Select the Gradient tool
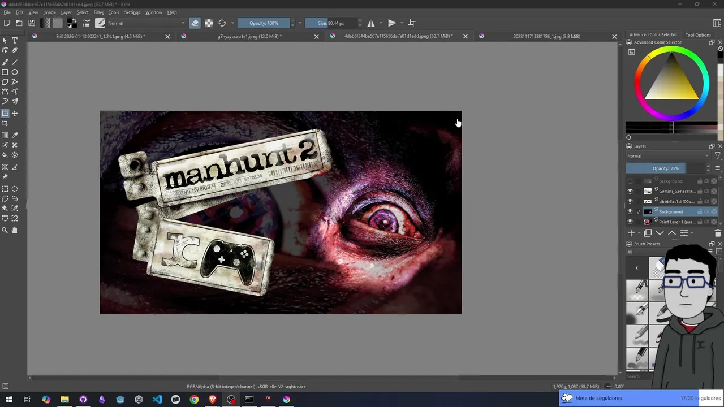Image resolution: width=724 pixels, height=407 pixels. pyautogui.click(x=5, y=135)
